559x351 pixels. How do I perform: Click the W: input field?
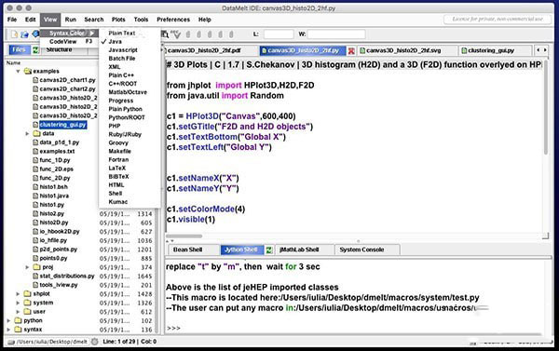pyautogui.click(x=336, y=34)
